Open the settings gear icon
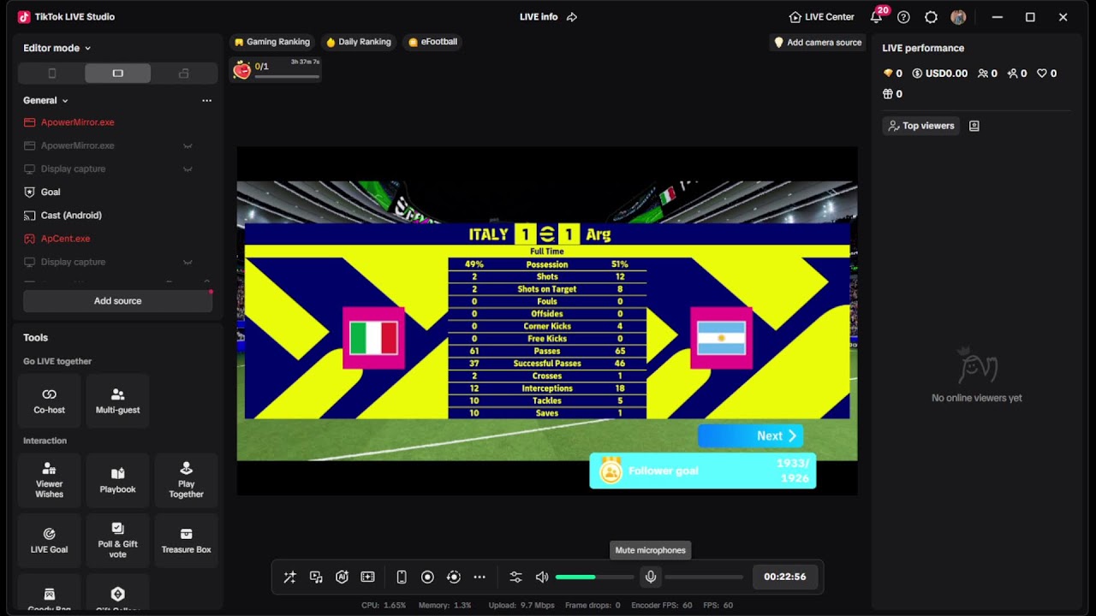Screen dimensions: 1096x616 tap(932, 17)
